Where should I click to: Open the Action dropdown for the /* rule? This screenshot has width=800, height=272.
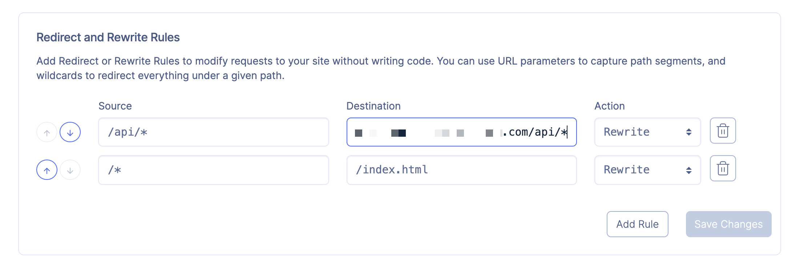(x=647, y=170)
